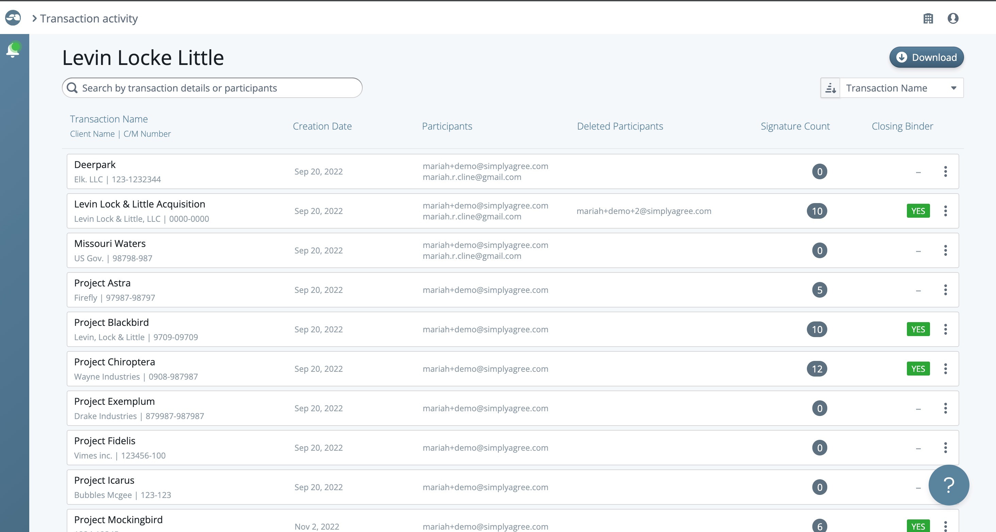Toggle the sort direction icon

point(830,88)
